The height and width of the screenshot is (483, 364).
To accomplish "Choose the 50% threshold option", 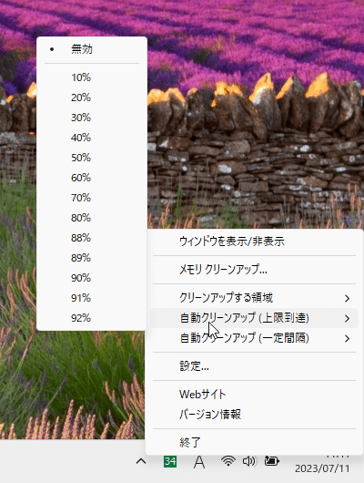I will [91, 158].
